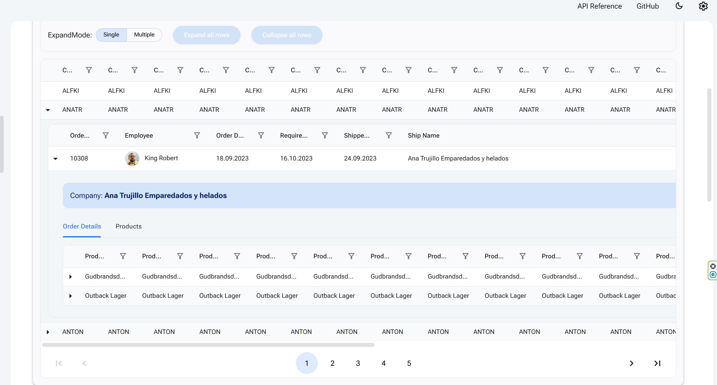
Task: Click filter icon for Employee column
Action: pyautogui.click(x=197, y=135)
